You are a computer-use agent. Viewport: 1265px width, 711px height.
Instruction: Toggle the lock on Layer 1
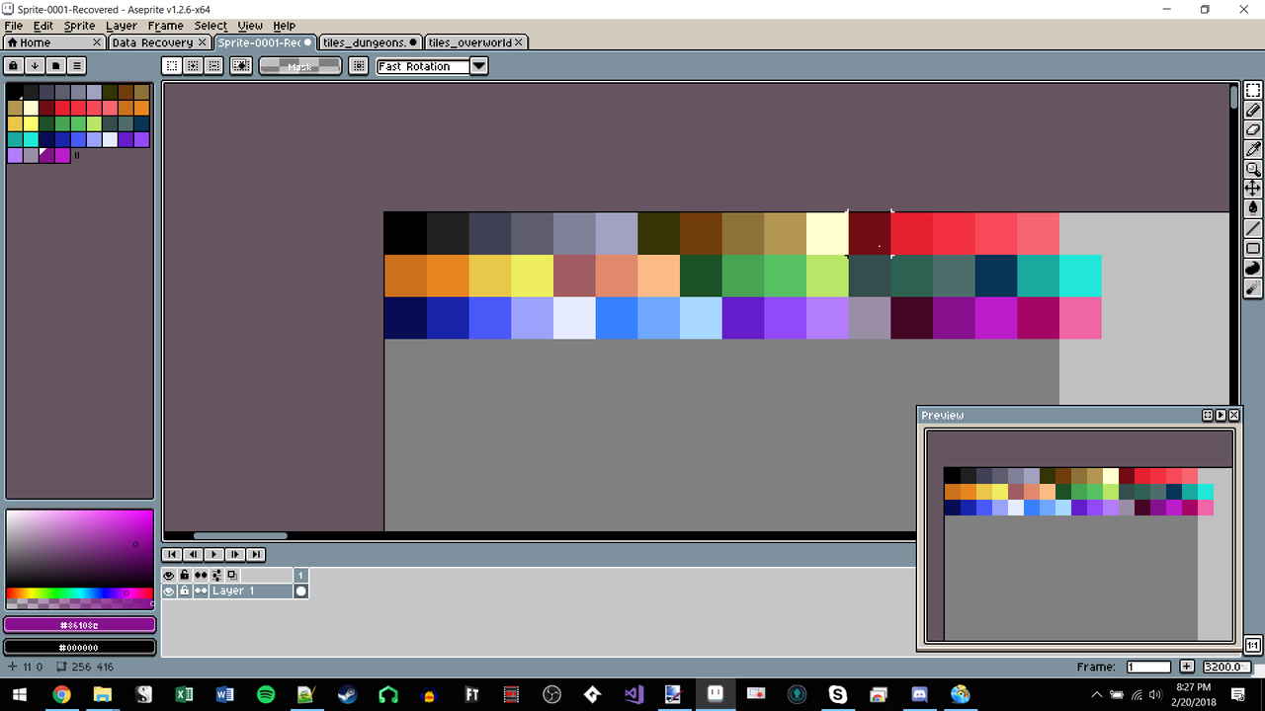184,591
